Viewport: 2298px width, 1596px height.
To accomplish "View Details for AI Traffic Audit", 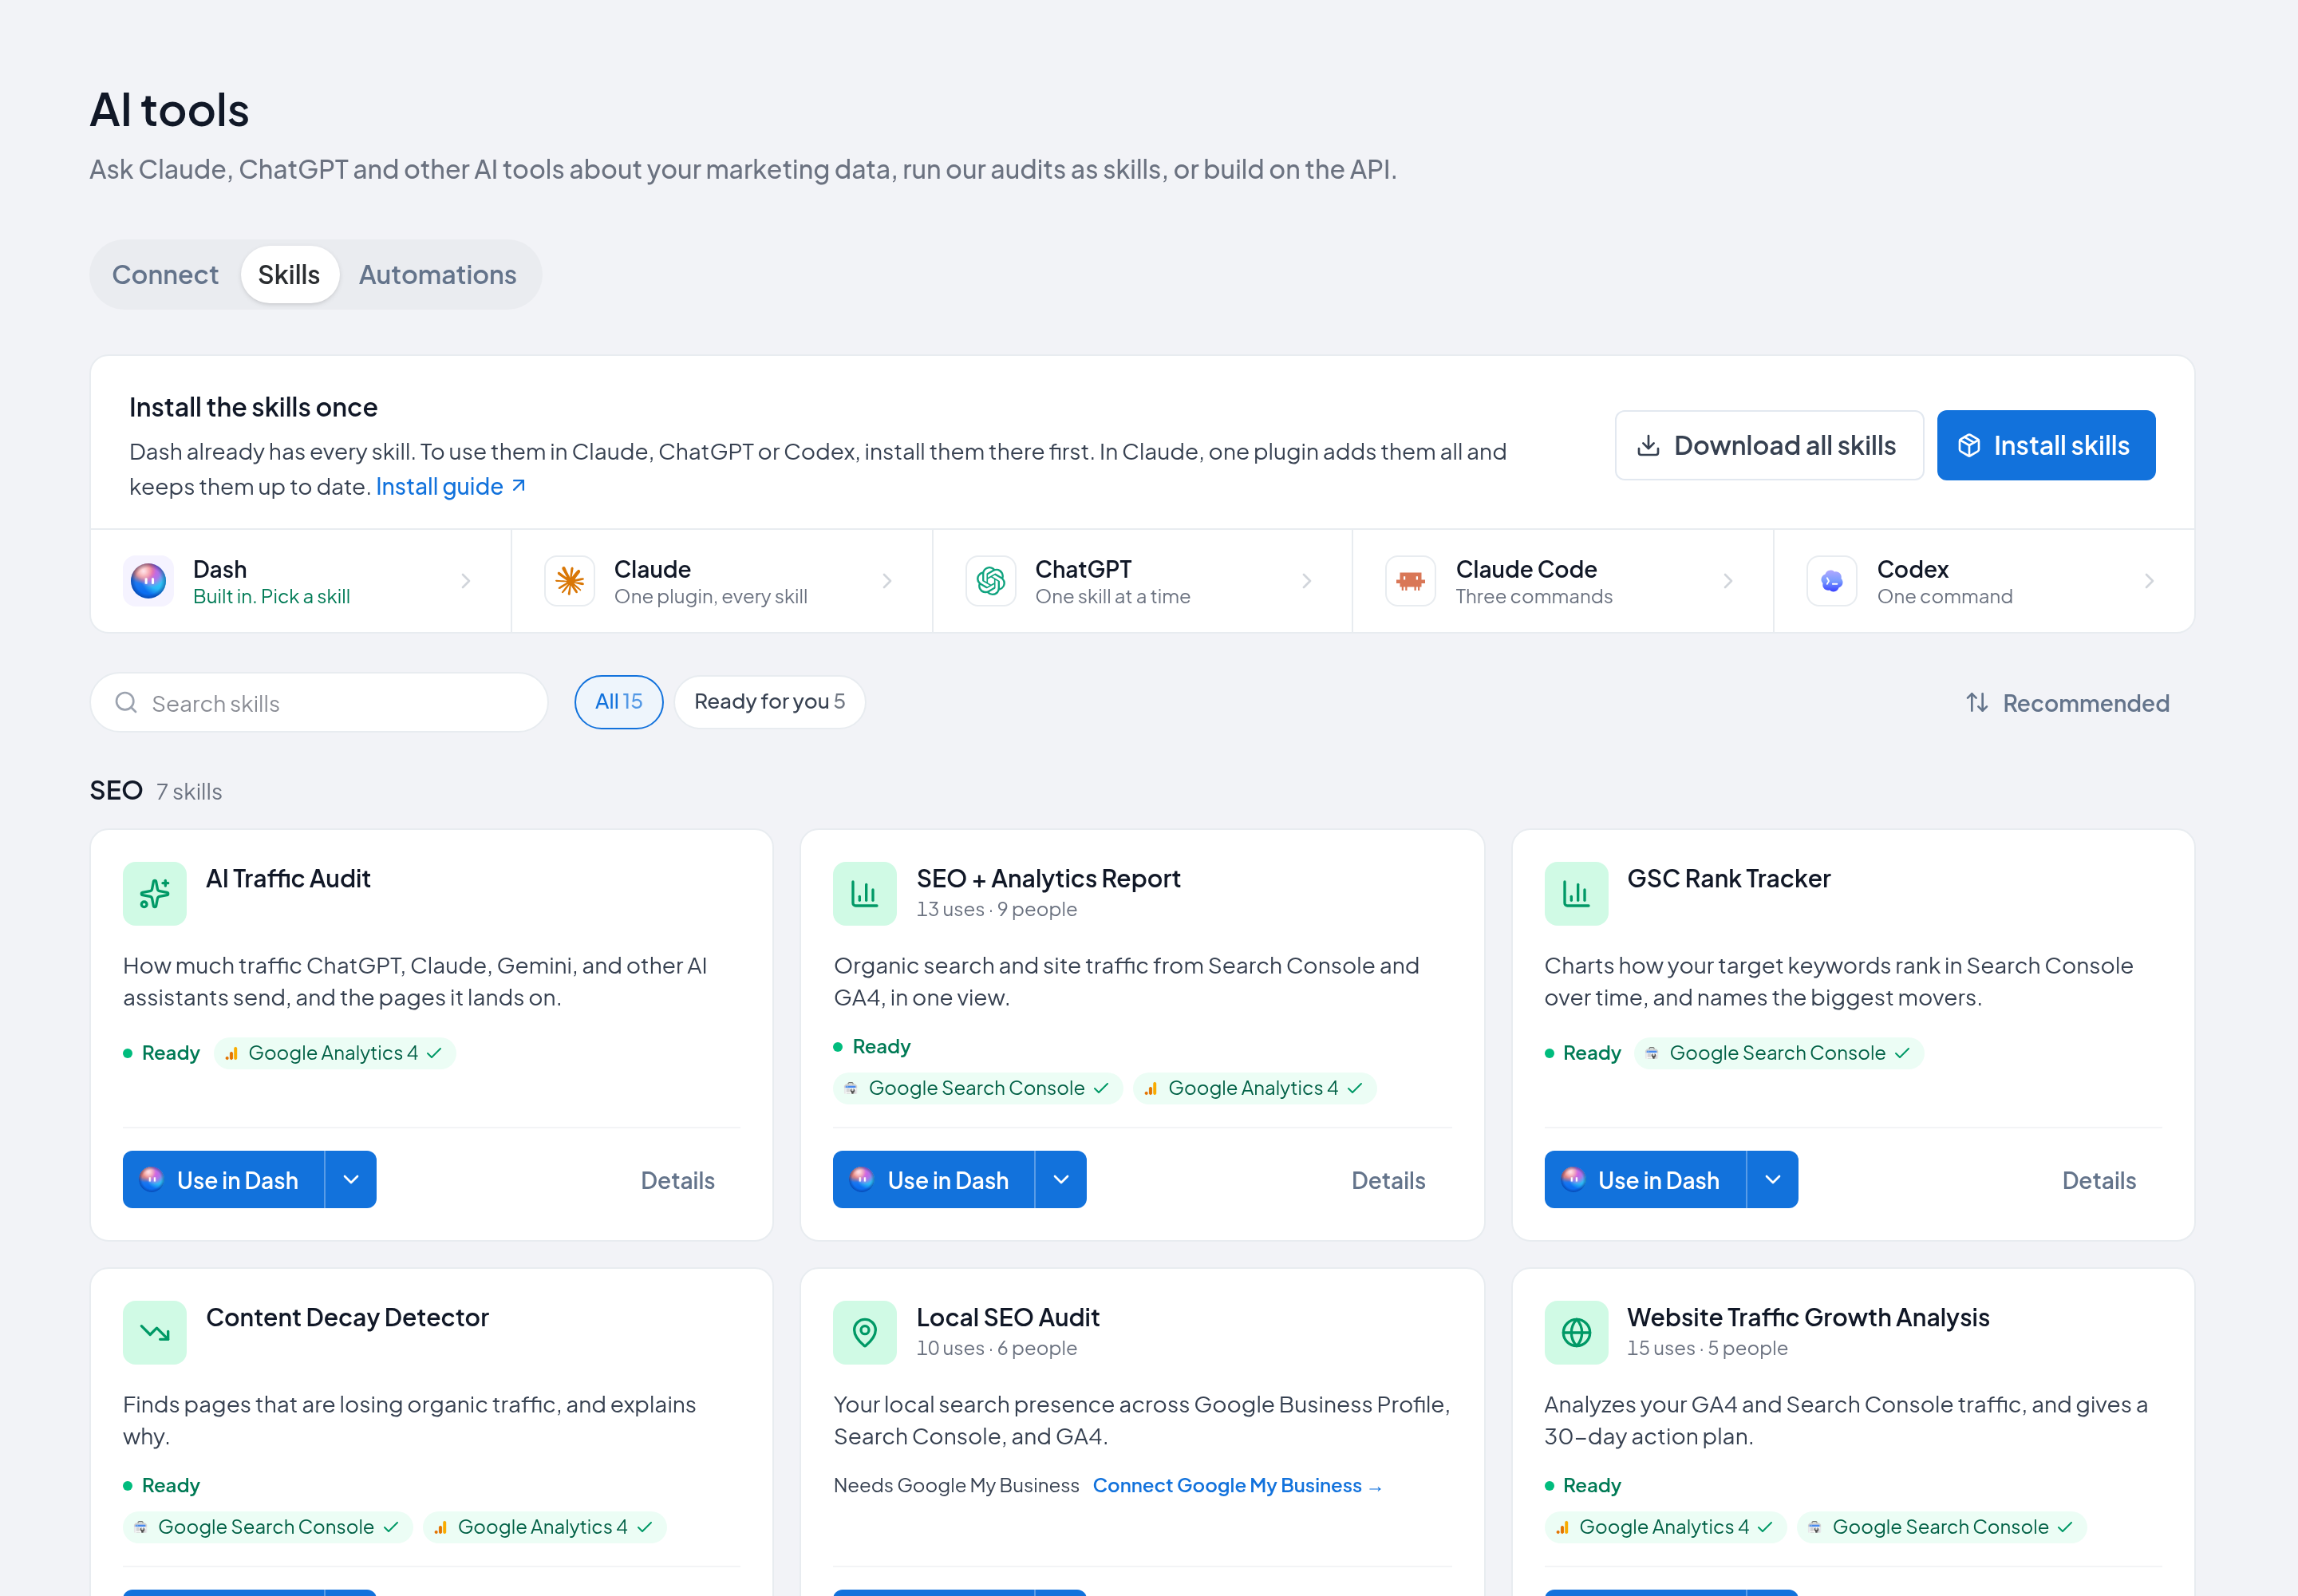I will (678, 1181).
